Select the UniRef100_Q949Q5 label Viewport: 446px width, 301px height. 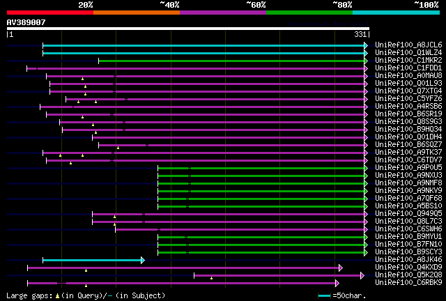click(408, 214)
